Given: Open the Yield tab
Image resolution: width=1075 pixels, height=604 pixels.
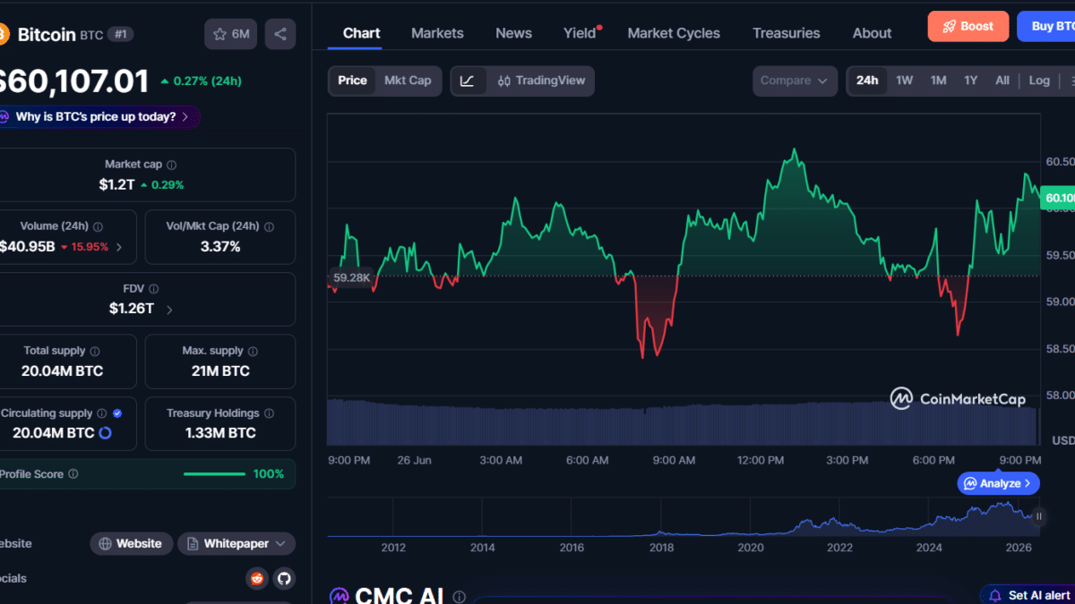Looking at the screenshot, I should [580, 33].
